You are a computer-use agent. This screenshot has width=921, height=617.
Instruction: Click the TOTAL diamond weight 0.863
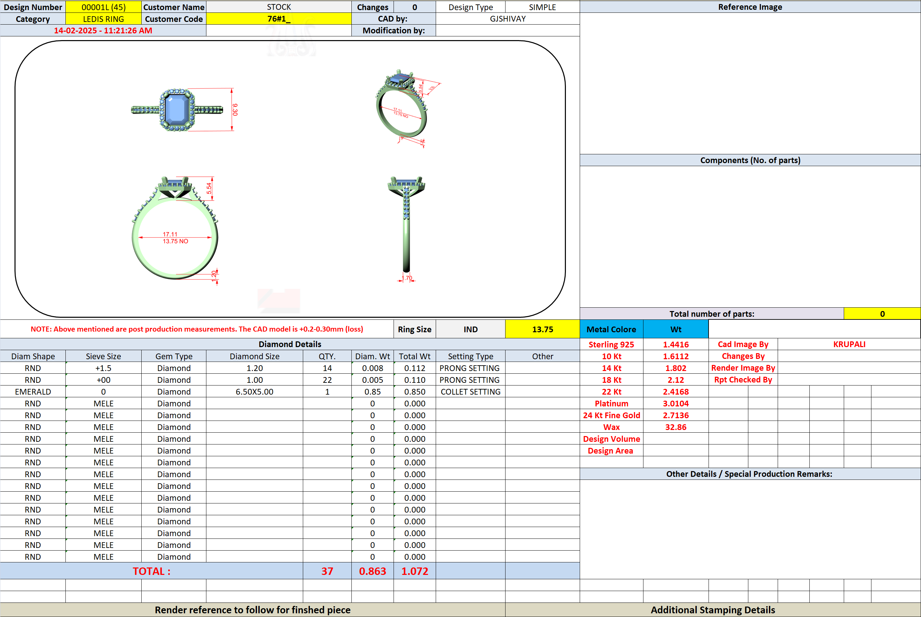tap(373, 571)
